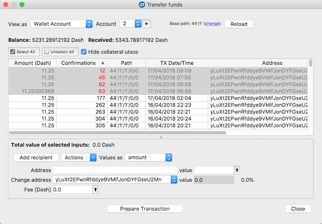Screen dimensions: 322x224
Task: Open the Account number dropdown
Action: click(x=130, y=24)
